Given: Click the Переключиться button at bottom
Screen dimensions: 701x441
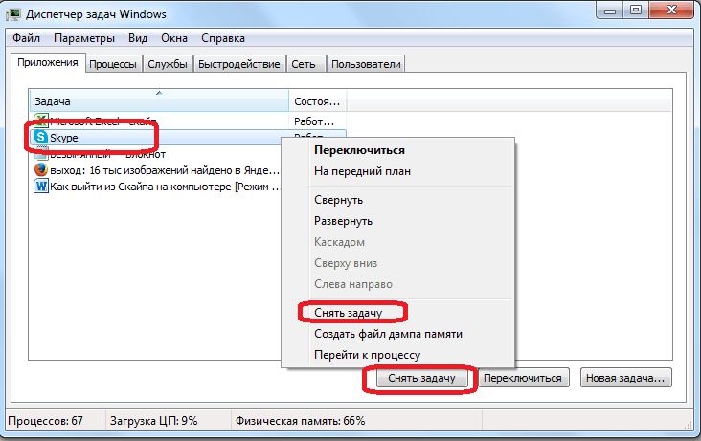Looking at the screenshot, I should pos(523,378).
